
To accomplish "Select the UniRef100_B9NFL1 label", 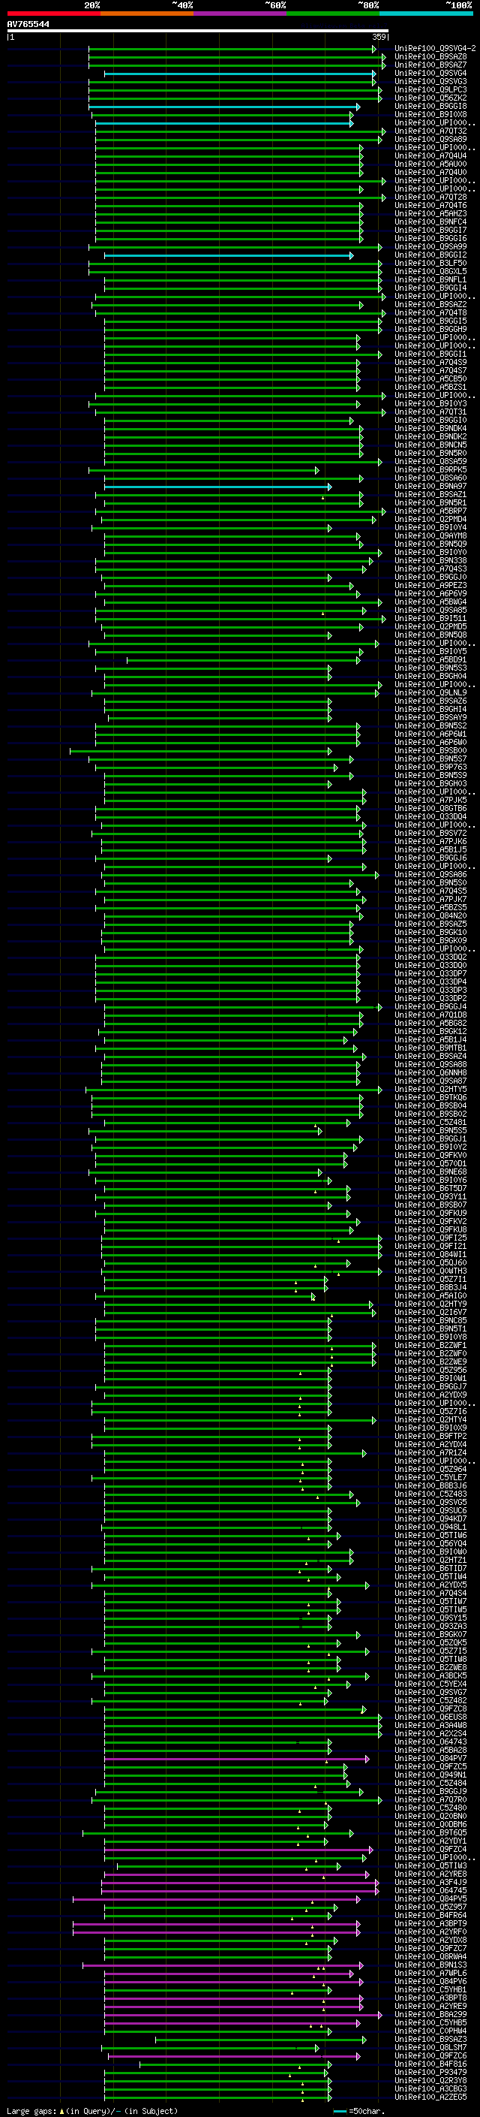I will (x=430, y=279).
